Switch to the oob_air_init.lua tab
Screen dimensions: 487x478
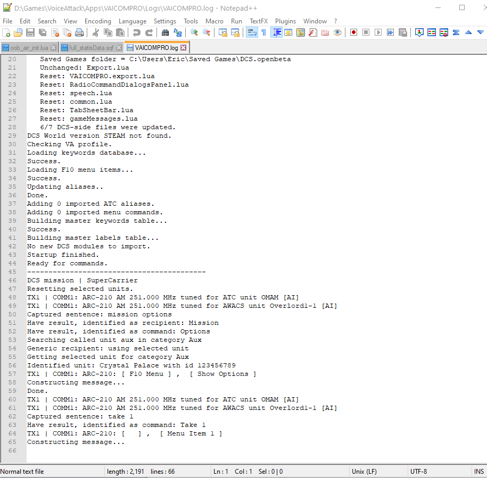(x=29, y=48)
